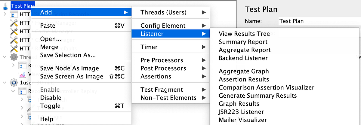Image resolution: width=361 pixels, height=125 pixels.
Task: Select the gray disabled Thread Group gear icon
Action: click(x=14, y=57)
